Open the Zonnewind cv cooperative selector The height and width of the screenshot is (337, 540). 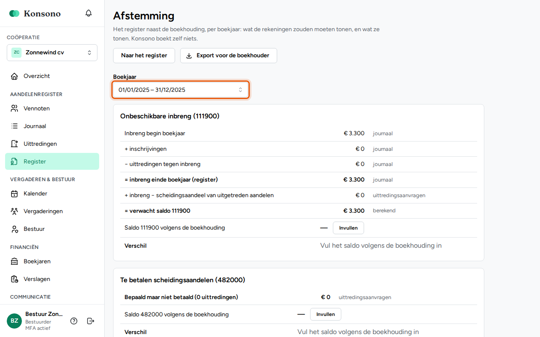[x=52, y=53]
